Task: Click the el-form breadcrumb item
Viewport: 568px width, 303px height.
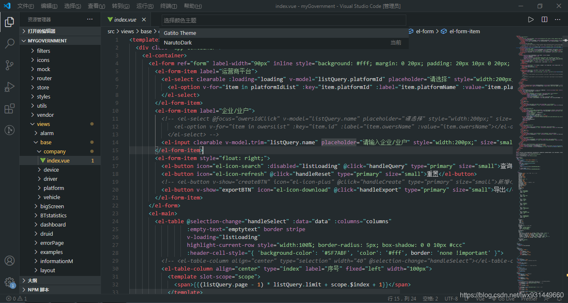Action: point(423,31)
